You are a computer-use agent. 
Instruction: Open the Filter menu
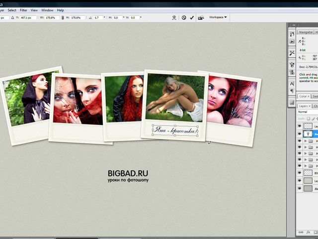23,10
